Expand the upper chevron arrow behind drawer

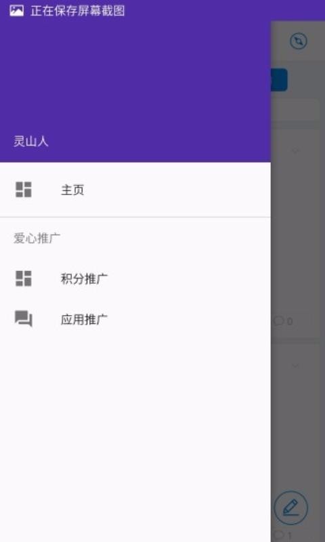(295, 150)
